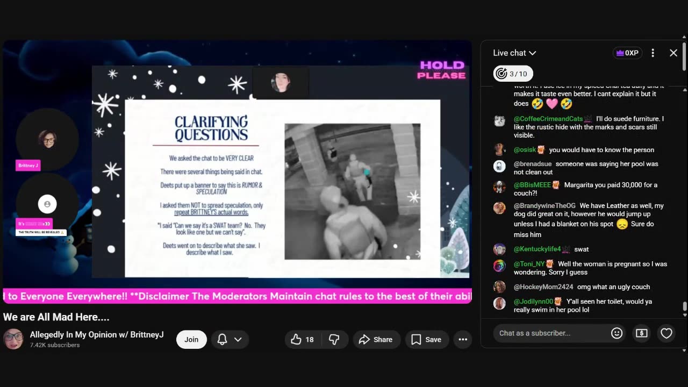This screenshot has width=688, height=387.
Task: Close the live chat panel
Action: (x=673, y=53)
